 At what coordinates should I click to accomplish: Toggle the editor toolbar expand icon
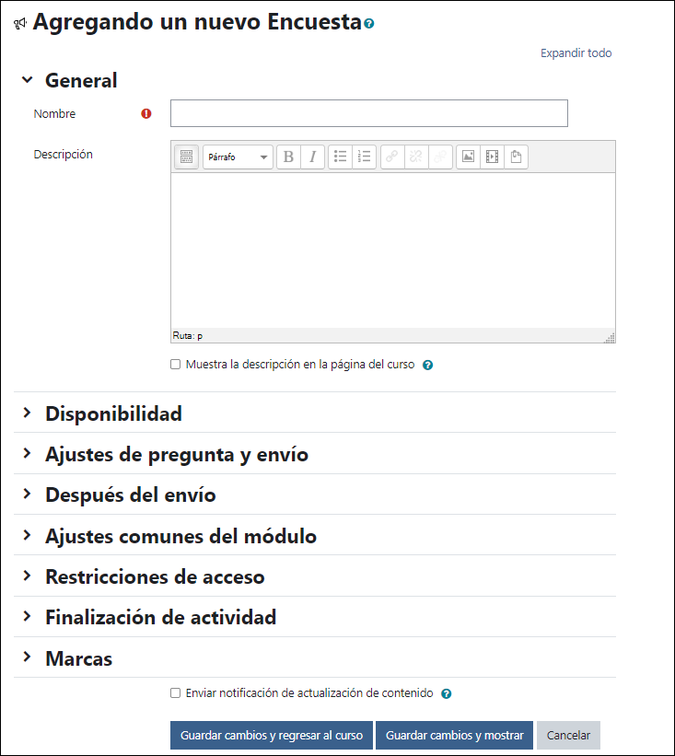coord(186,157)
